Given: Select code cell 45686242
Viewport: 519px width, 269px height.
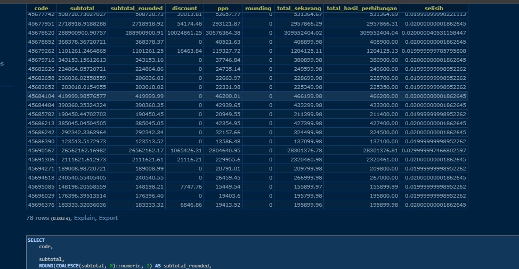Looking at the screenshot, I should point(41,132).
